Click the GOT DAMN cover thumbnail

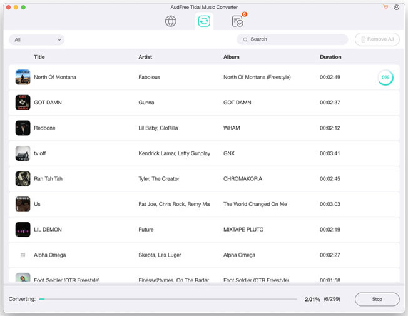23,103
